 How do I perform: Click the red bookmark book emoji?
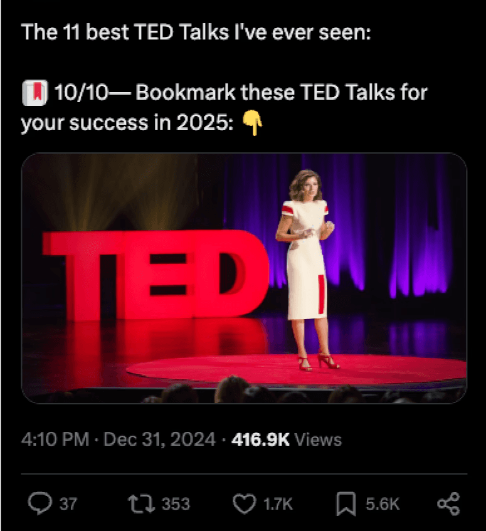tap(35, 92)
